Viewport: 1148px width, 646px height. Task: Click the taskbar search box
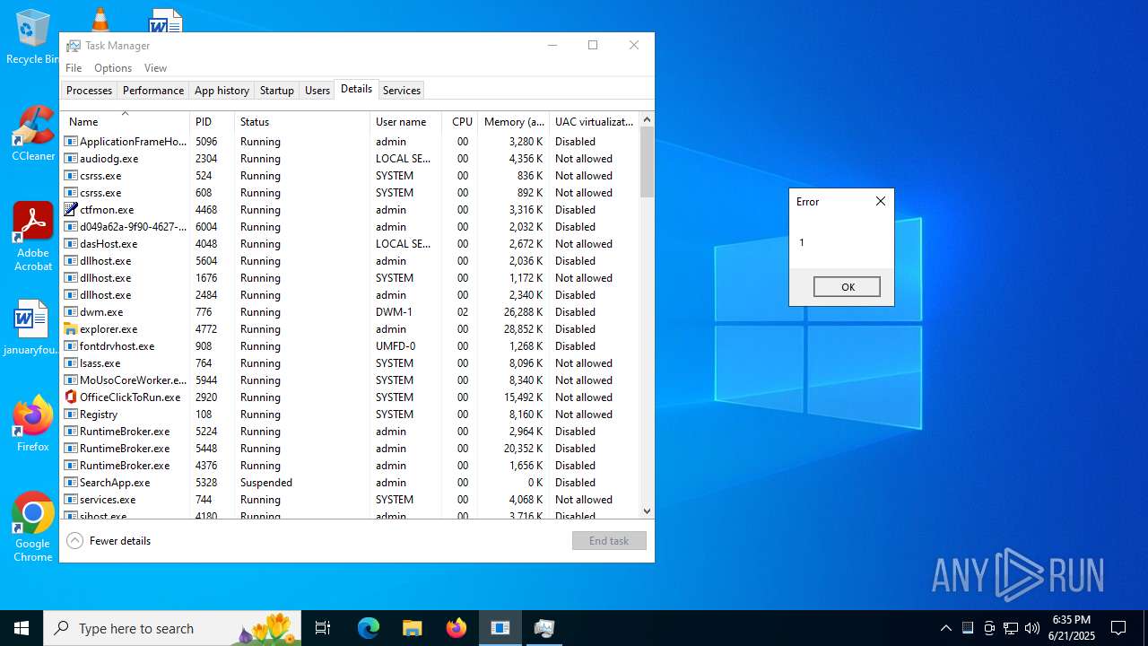[172, 628]
